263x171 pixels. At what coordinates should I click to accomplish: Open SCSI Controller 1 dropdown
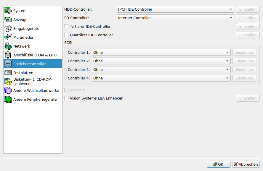click(161, 53)
